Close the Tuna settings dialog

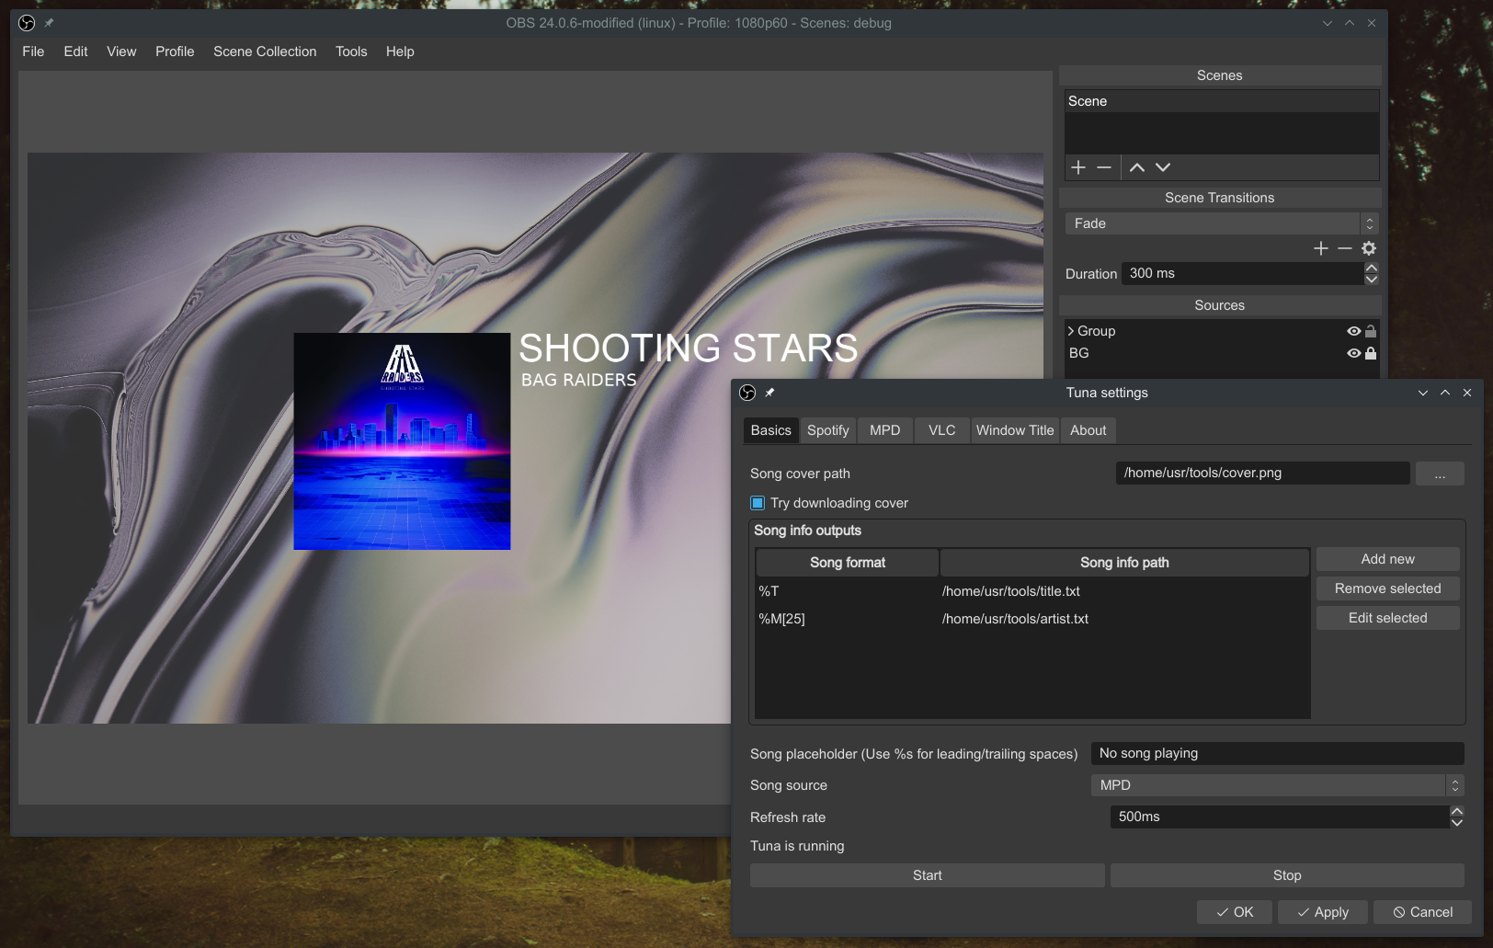click(1467, 393)
